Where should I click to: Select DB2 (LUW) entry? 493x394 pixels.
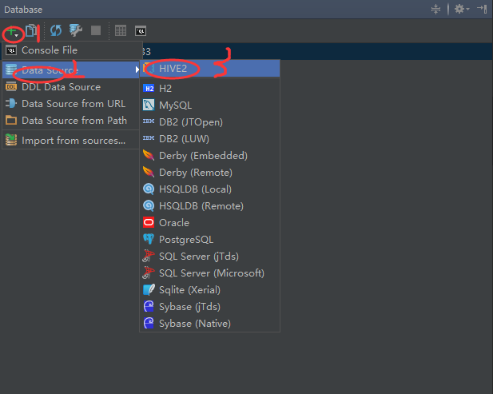(x=209, y=139)
